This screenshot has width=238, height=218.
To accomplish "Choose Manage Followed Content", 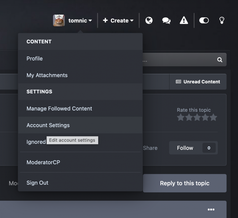I will [59, 109].
